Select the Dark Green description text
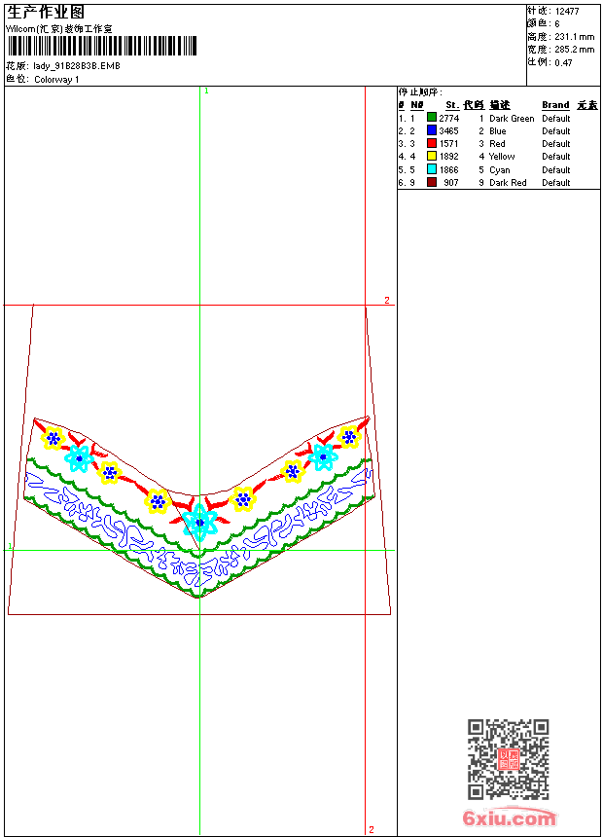603x837 pixels. click(x=512, y=118)
